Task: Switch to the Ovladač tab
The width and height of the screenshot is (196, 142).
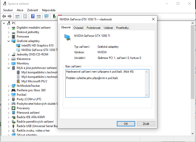Action: click(x=78, y=28)
